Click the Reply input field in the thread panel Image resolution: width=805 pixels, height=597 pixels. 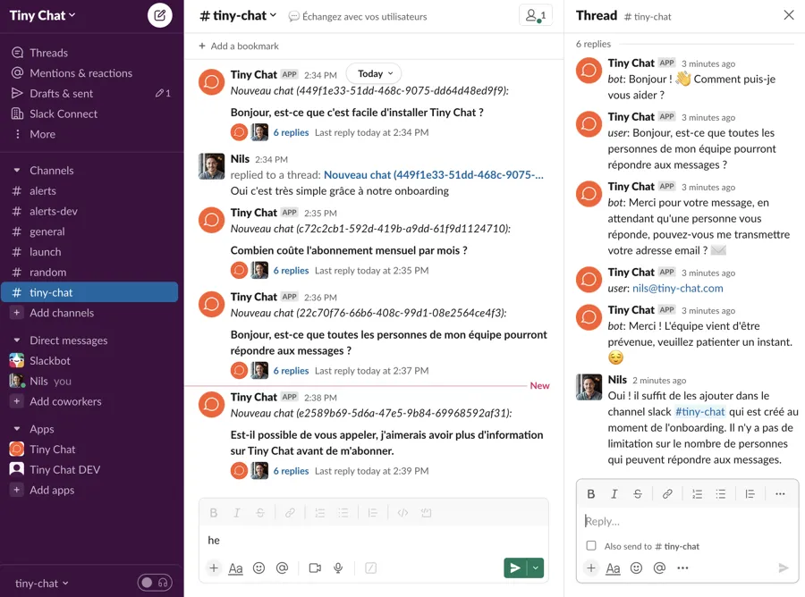click(x=685, y=521)
